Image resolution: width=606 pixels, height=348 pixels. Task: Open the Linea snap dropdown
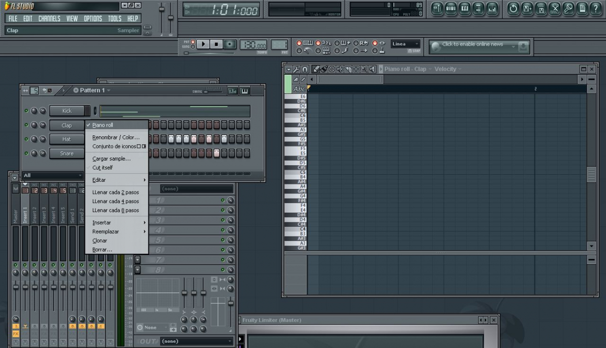406,44
